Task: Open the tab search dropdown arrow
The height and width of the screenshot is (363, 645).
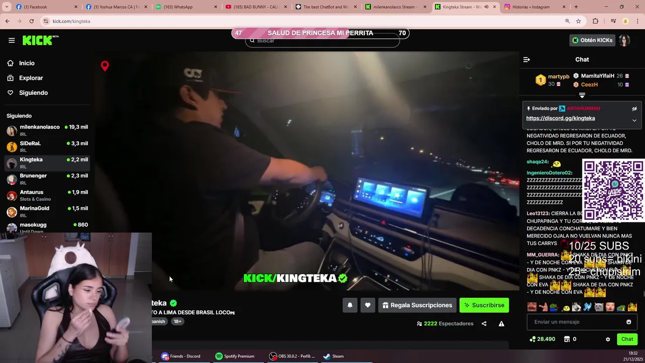Action: coord(7,7)
